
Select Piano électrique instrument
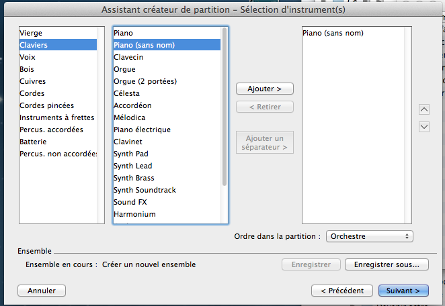point(142,130)
